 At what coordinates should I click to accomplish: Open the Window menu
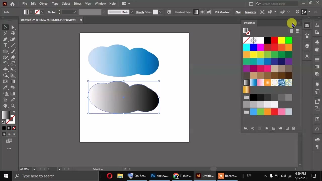tap(100, 4)
